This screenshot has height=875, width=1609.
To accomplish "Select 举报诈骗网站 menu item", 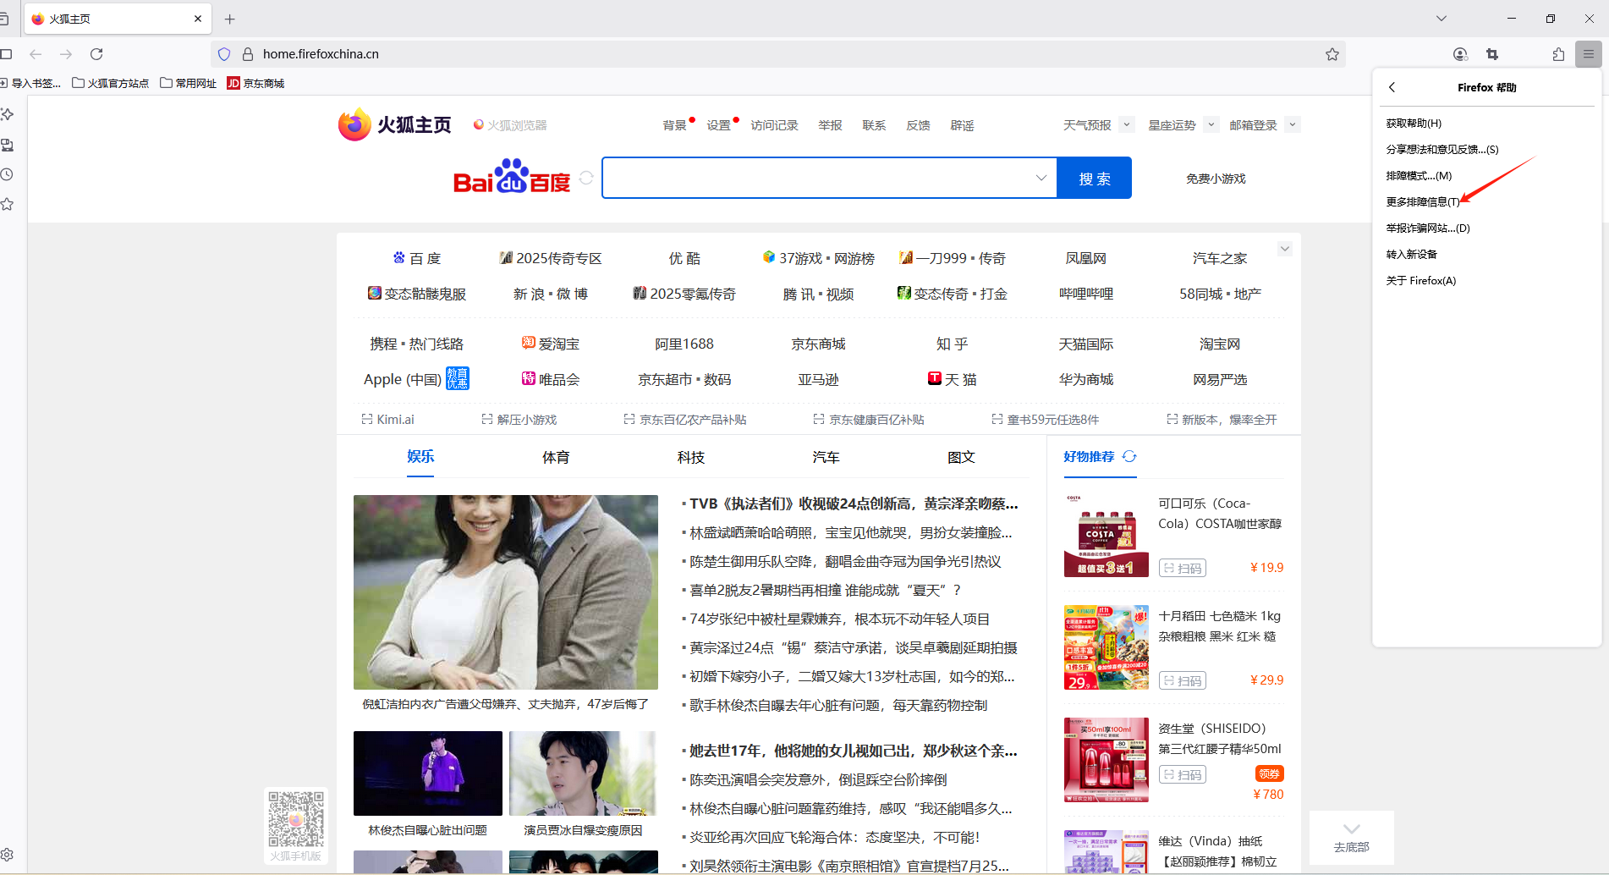I will tap(1487, 228).
